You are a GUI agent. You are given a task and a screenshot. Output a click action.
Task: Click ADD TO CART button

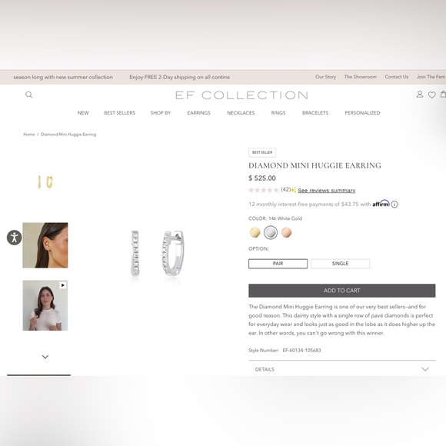point(342,291)
